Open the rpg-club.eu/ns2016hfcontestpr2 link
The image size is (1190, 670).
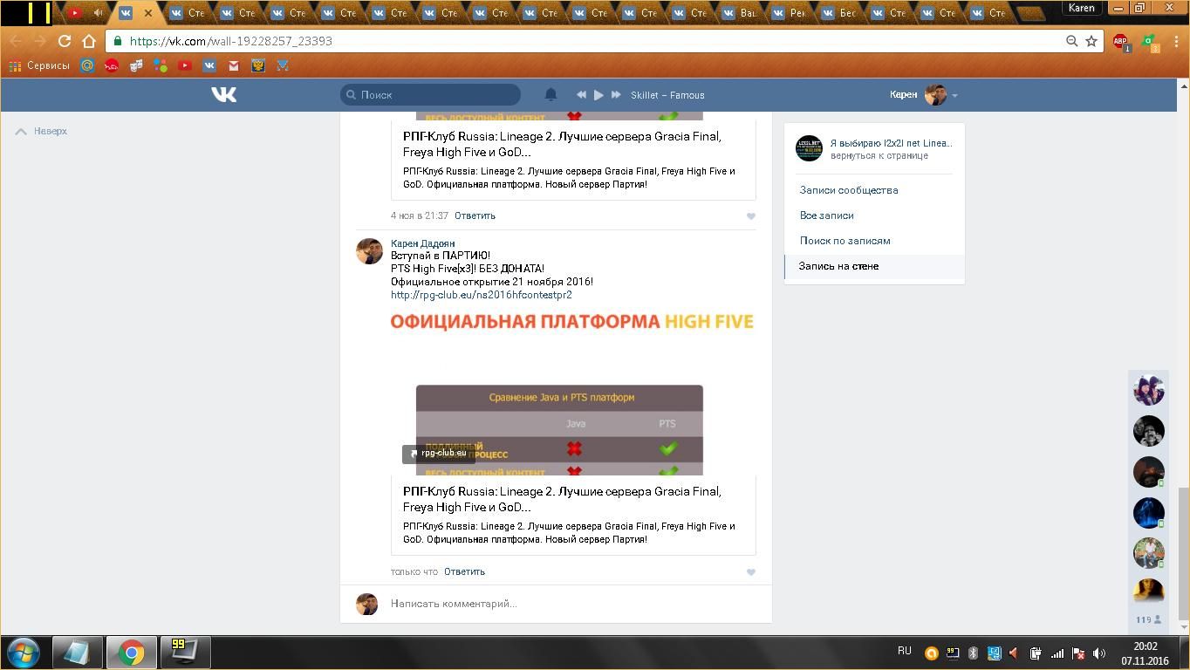click(x=481, y=295)
